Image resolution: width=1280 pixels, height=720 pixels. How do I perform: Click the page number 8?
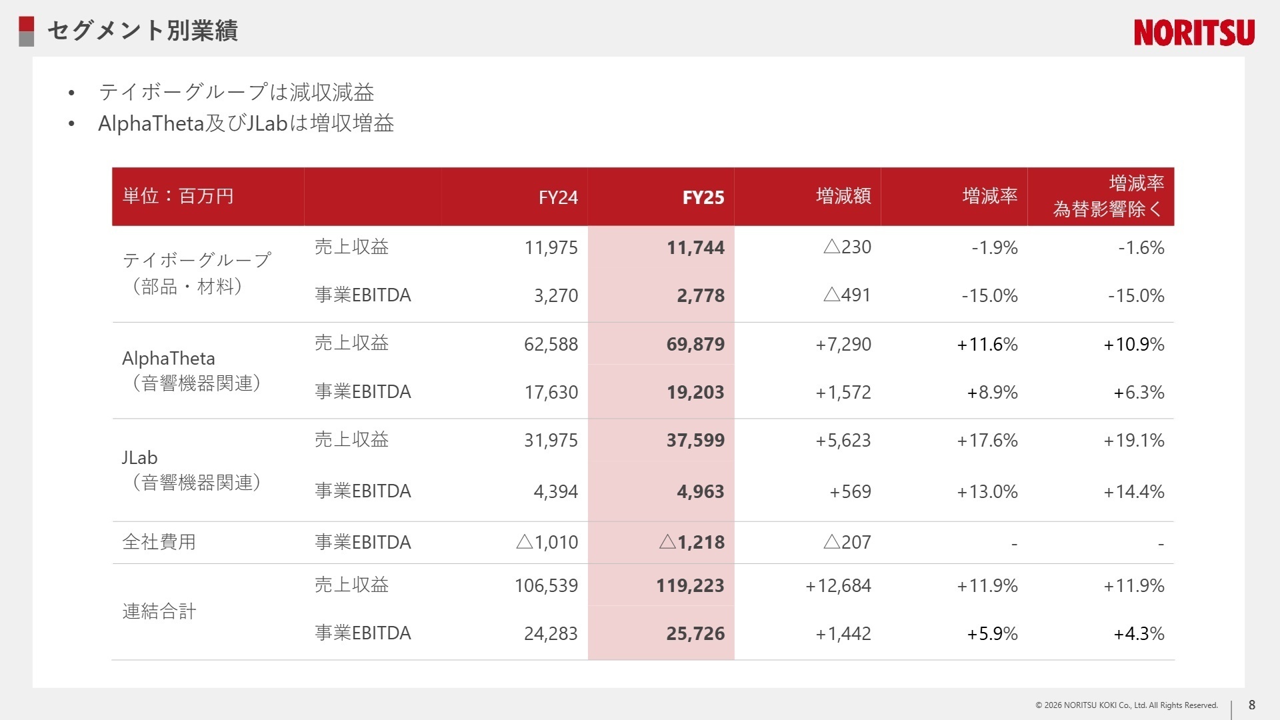click(x=1251, y=705)
